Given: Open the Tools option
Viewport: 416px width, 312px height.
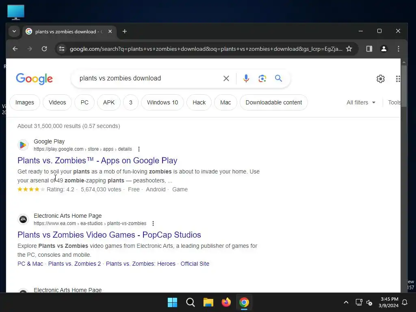Looking at the screenshot, I should [x=394, y=102].
